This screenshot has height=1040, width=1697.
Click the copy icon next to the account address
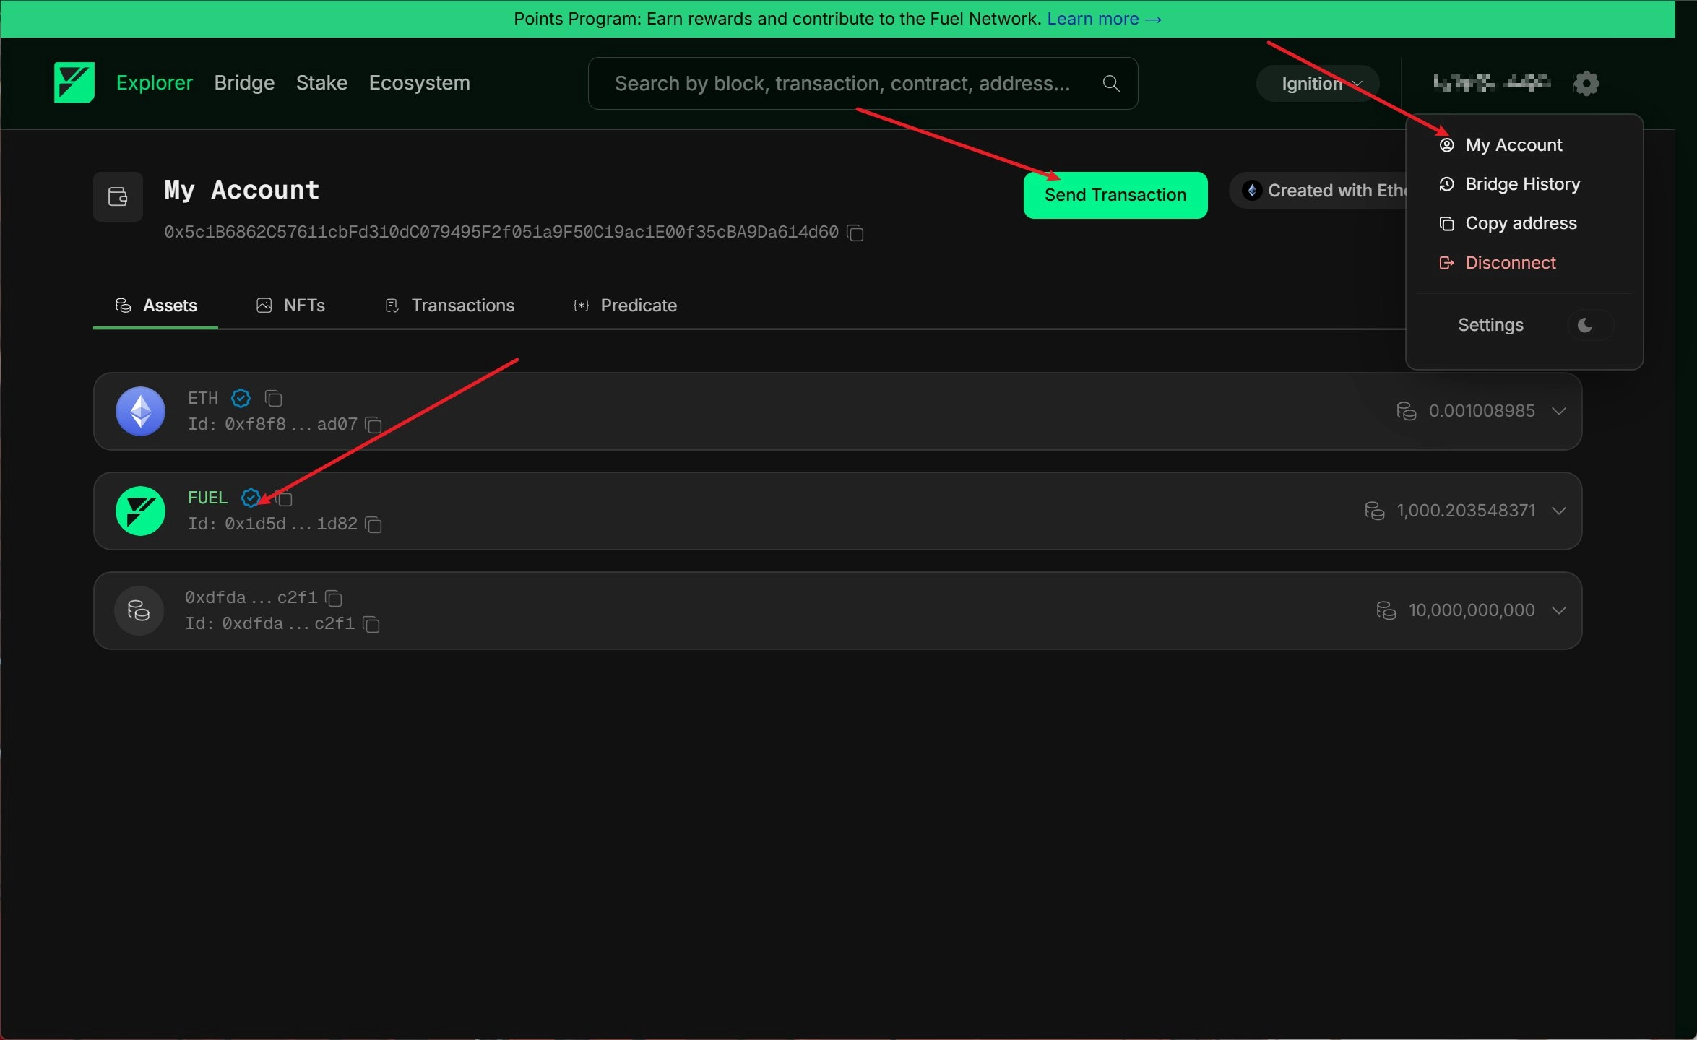pos(855,233)
